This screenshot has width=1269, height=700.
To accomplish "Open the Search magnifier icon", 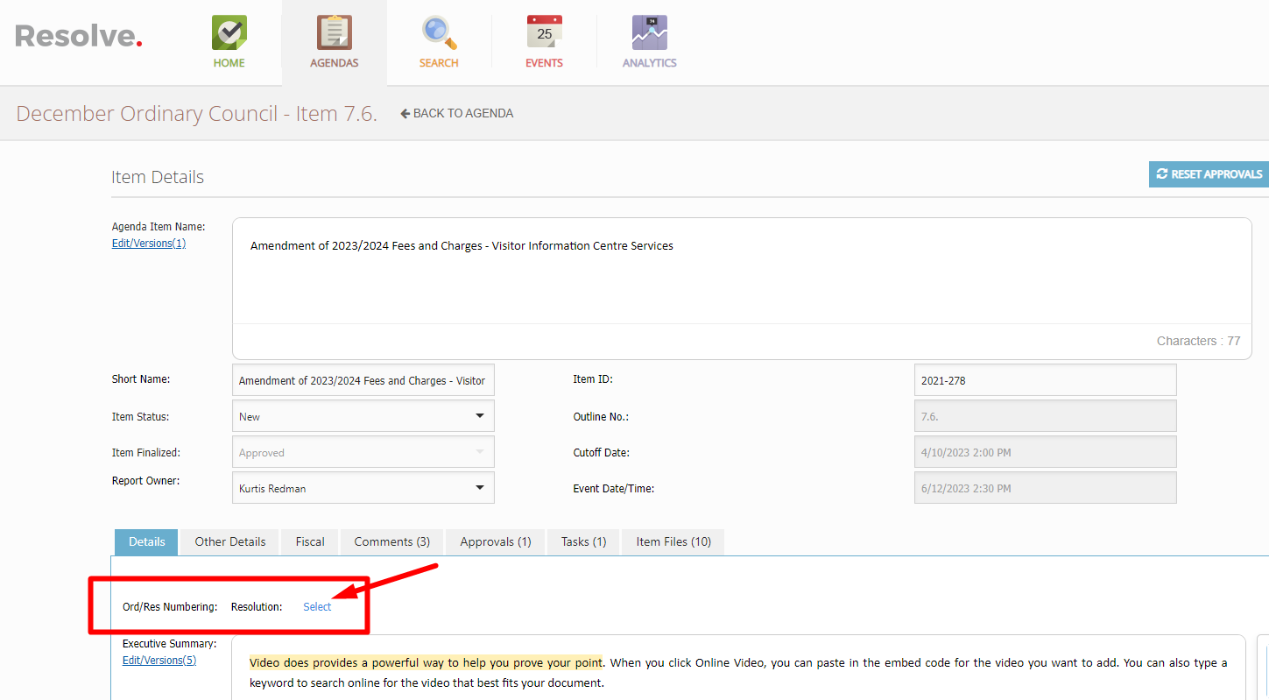I will (x=440, y=32).
